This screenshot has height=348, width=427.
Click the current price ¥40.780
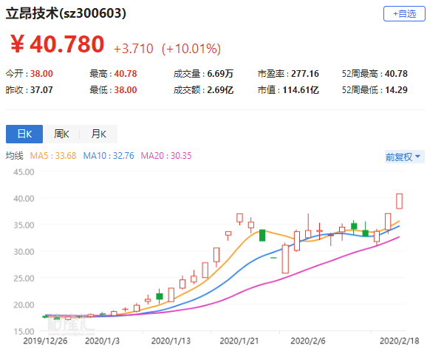coord(57,44)
